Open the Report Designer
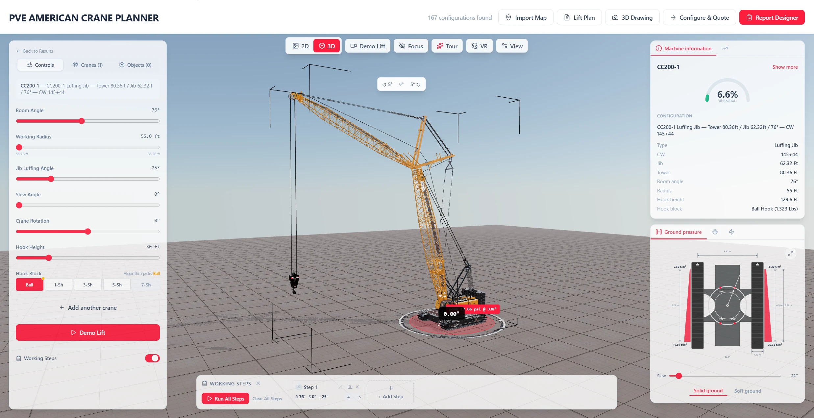The width and height of the screenshot is (814, 418). point(772,18)
